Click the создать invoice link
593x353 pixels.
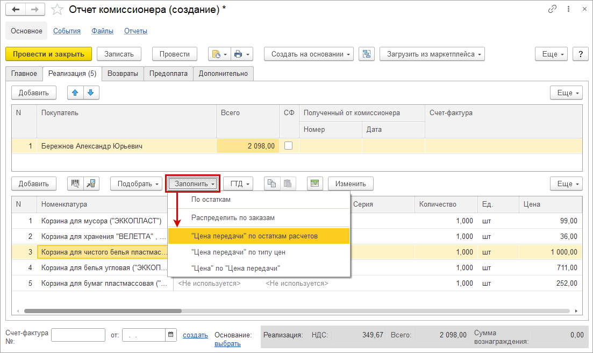click(x=195, y=335)
